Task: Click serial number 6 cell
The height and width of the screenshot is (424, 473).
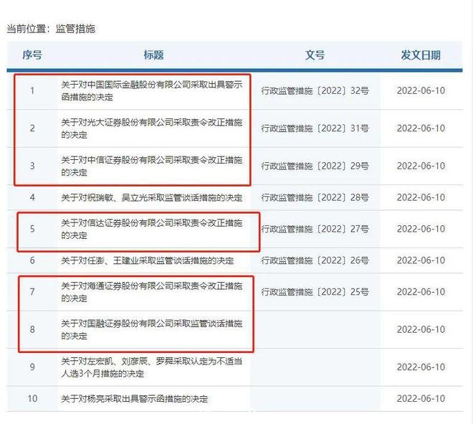Action: tap(32, 260)
